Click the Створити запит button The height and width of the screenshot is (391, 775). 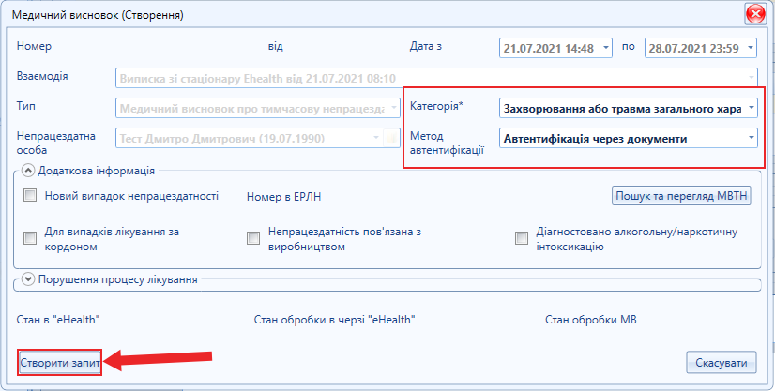(60, 363)
